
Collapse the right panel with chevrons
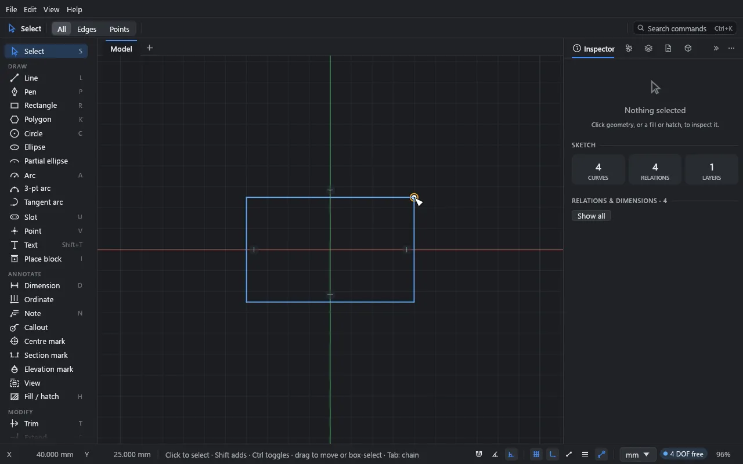[716, 49]
